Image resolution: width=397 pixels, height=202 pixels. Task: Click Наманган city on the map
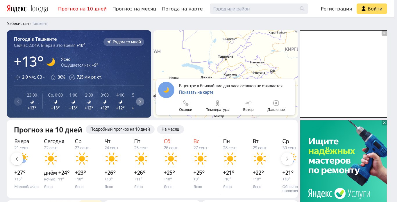point(257,62)
